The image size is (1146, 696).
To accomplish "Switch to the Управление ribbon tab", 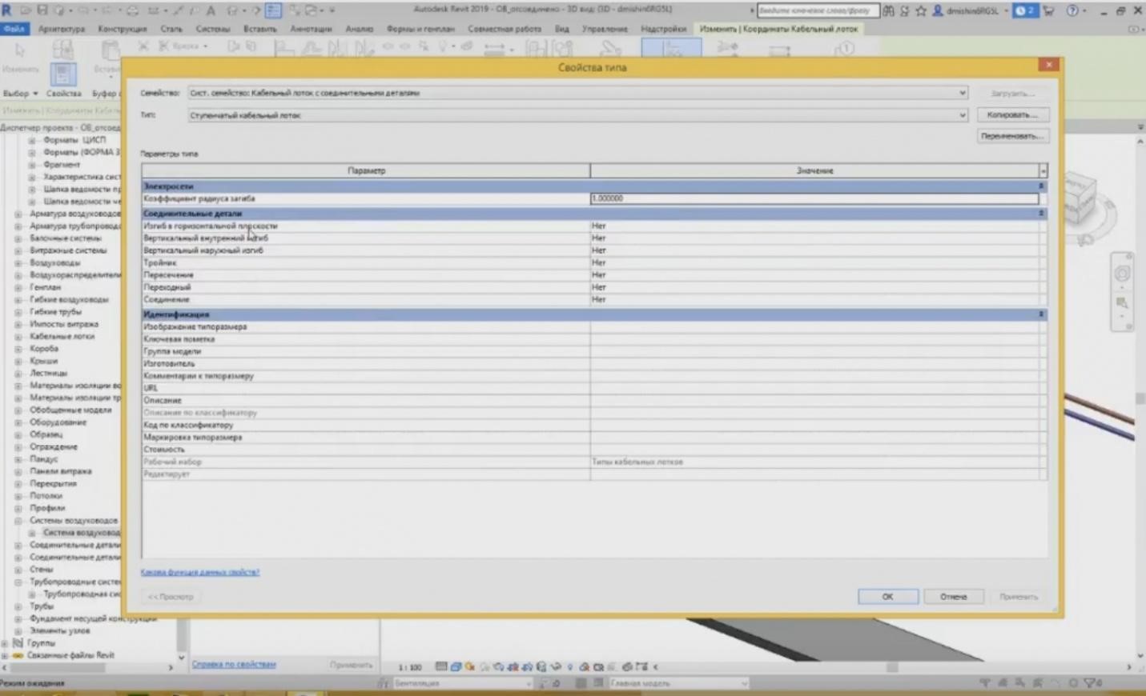I will pos(605,29).
